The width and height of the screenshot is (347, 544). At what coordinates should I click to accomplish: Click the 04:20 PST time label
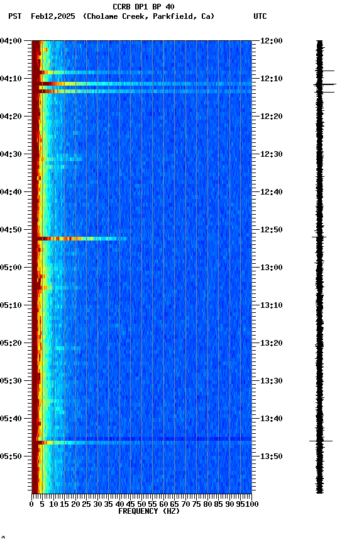(11, 116)
